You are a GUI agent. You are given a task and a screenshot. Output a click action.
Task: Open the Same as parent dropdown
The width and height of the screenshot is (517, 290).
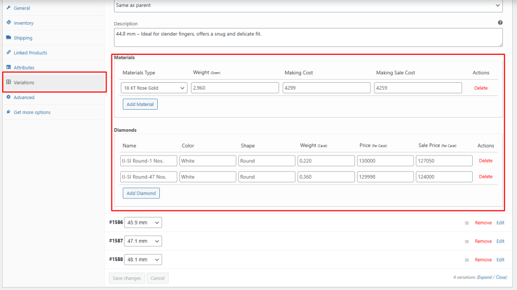tap(308, 5)
